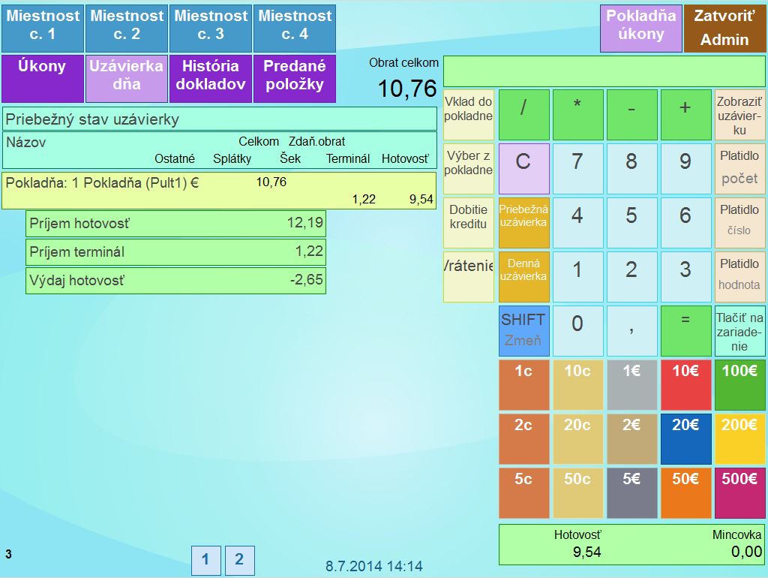The image size is (768, 578).
Task: Click the green amount input field
Action: (x=604, y=71)
